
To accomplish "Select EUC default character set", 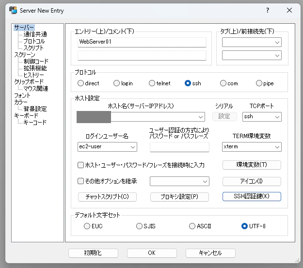I will tap(87, 226).
